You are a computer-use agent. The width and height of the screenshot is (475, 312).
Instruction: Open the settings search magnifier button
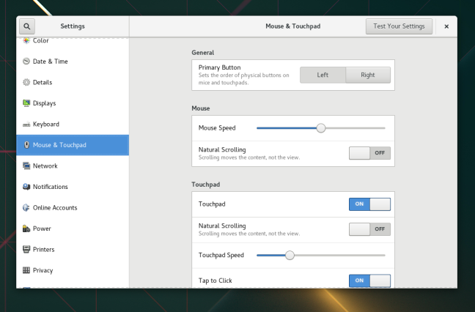[27, 26]
